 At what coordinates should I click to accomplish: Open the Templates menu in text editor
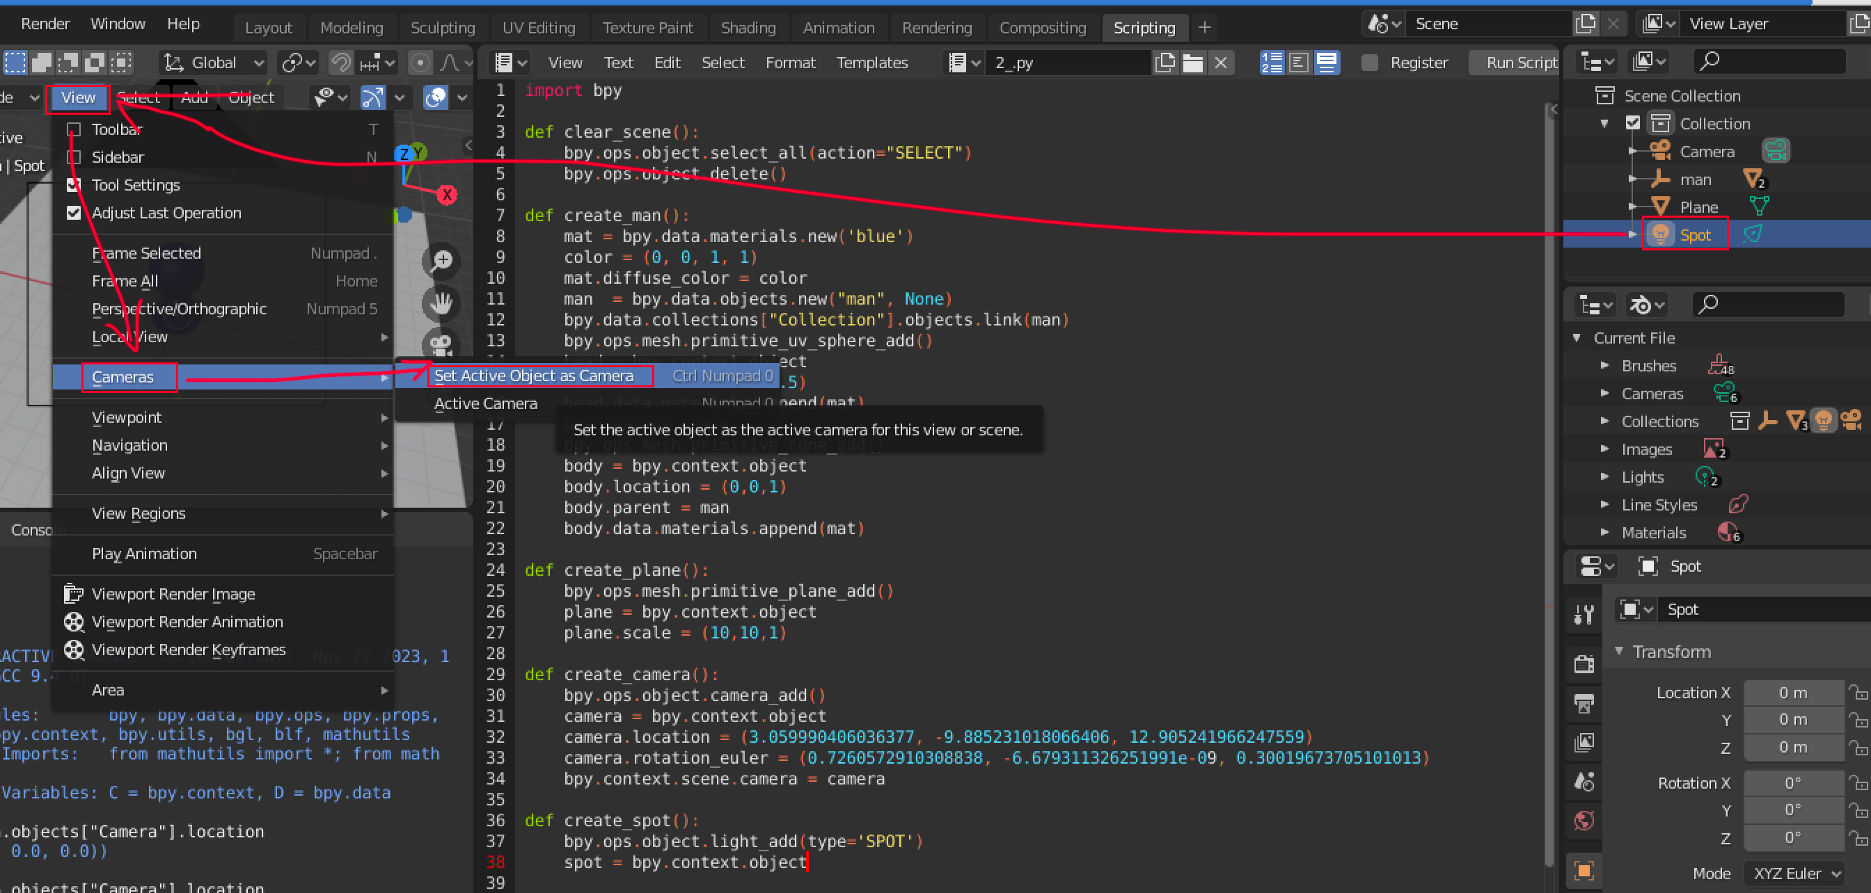(871, 63)
